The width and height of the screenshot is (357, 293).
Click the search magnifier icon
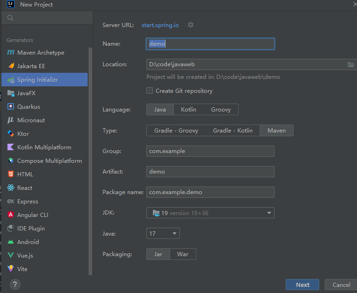[x=10, y=18]
